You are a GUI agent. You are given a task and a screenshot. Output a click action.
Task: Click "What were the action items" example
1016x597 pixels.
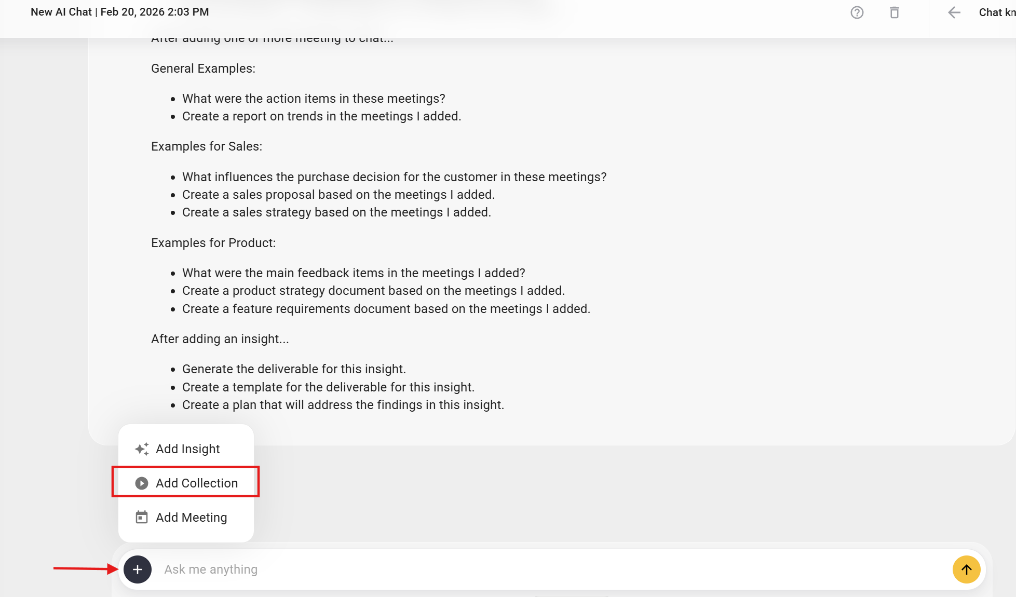pos(314,99)
